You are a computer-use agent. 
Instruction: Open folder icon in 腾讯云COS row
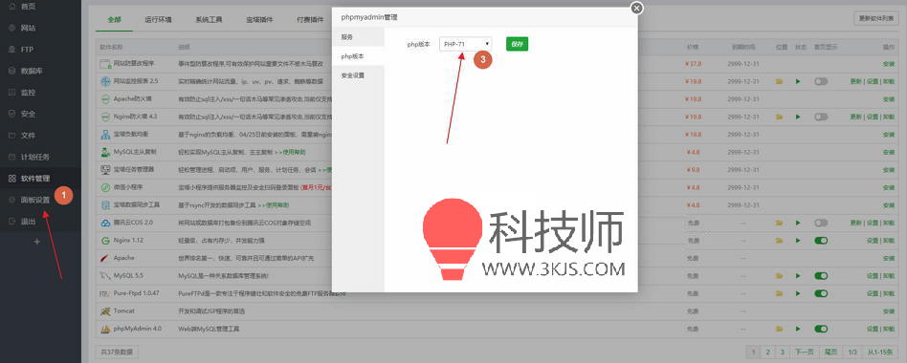[x=779, y=223]
